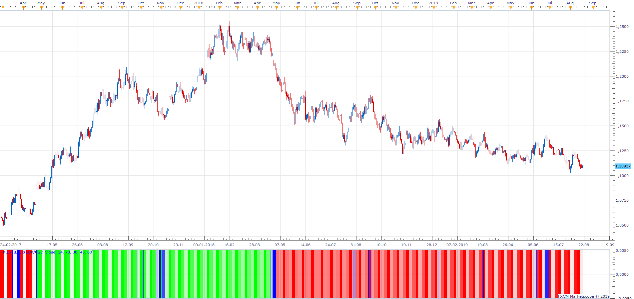Click the 1,2000 price axis label
This screenshot has width=634, height=299.
623,76
